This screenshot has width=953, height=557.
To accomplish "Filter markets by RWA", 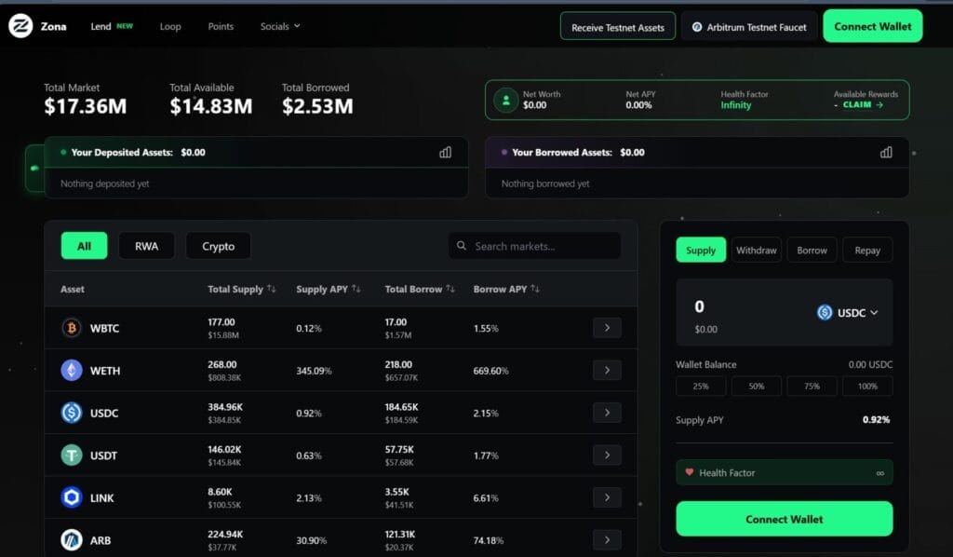I will click(146, 246).
